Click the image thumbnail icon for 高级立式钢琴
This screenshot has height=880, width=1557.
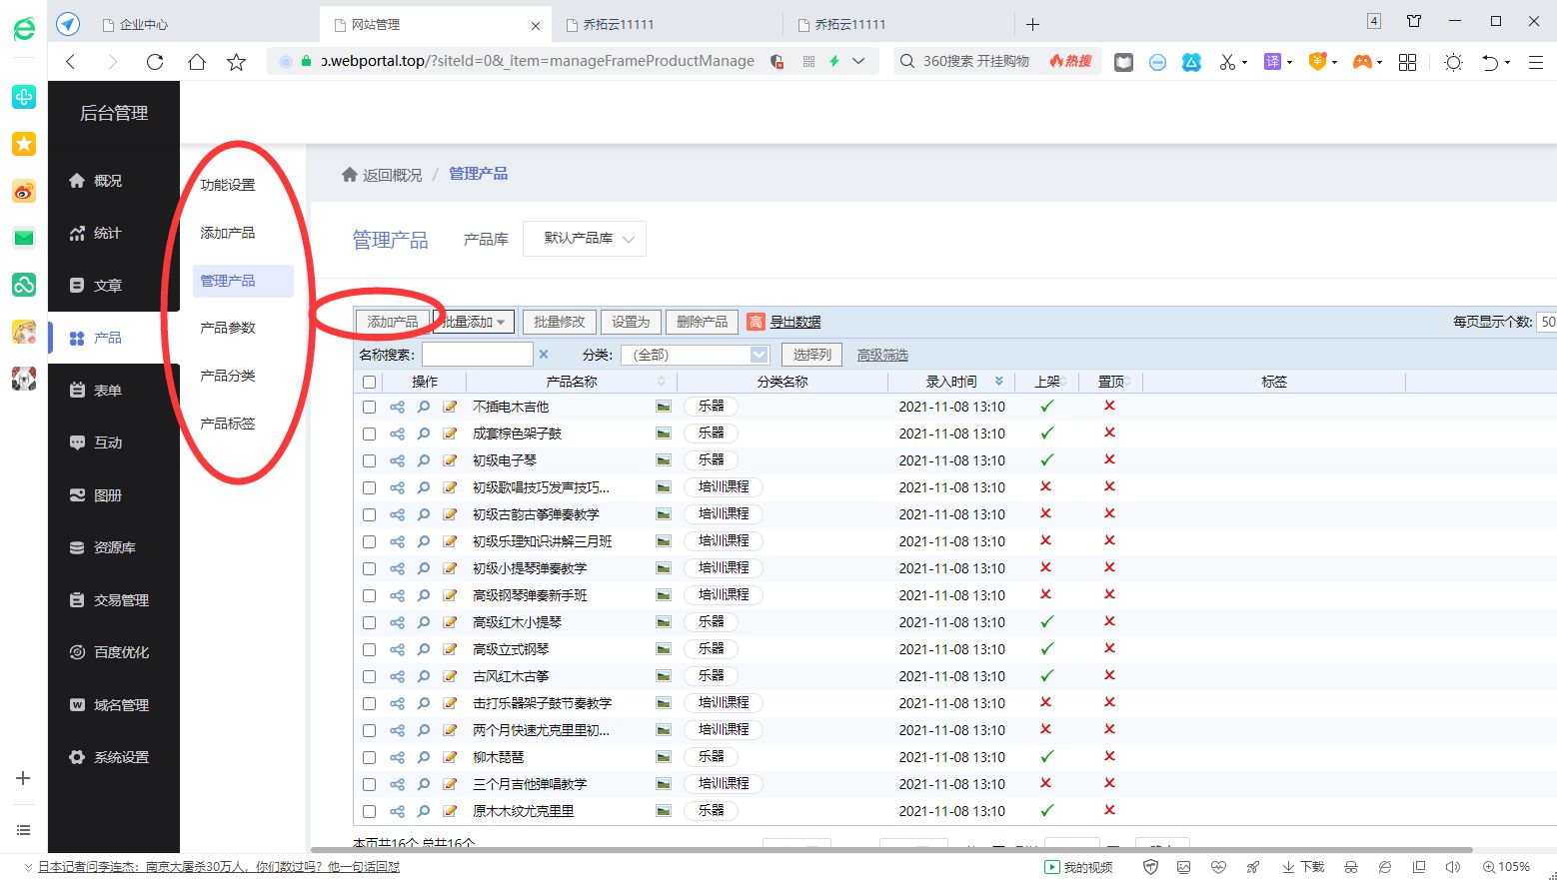point(662,648)
